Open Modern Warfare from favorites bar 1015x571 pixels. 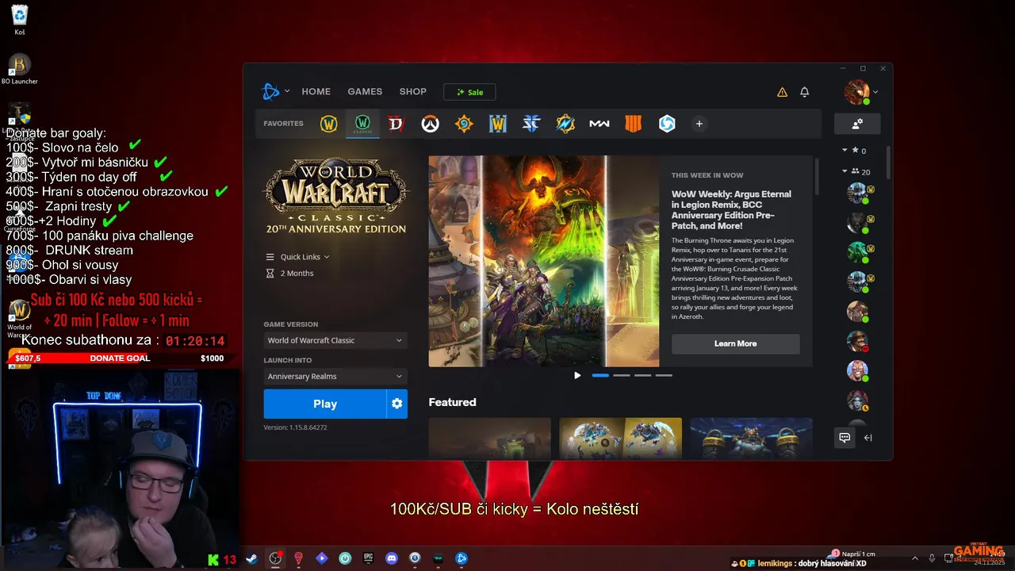click(x=599, y=124)
